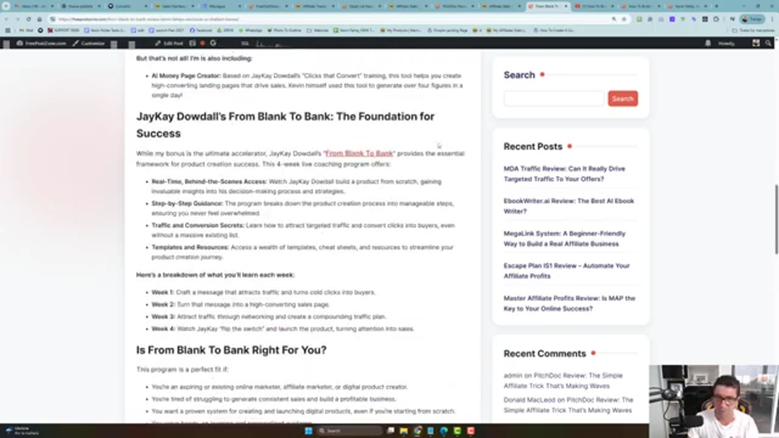The width and height of the screenshot is (779, 438).
Task: Open File Explorer from the taskbar
Action: (403, 431)
